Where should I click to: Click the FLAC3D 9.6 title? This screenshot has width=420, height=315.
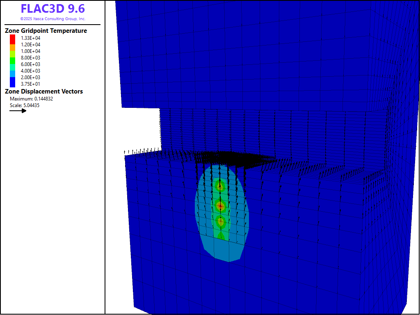52,9
